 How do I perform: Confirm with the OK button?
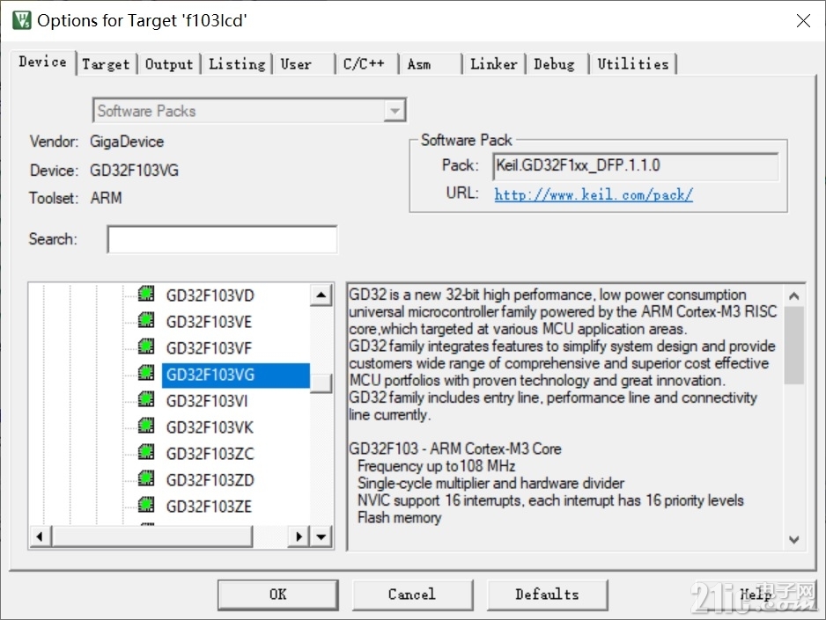tap(278, 594)
